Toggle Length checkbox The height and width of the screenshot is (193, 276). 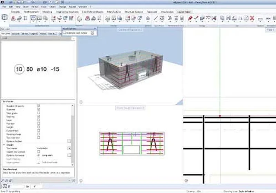click(x=39, y=127)
